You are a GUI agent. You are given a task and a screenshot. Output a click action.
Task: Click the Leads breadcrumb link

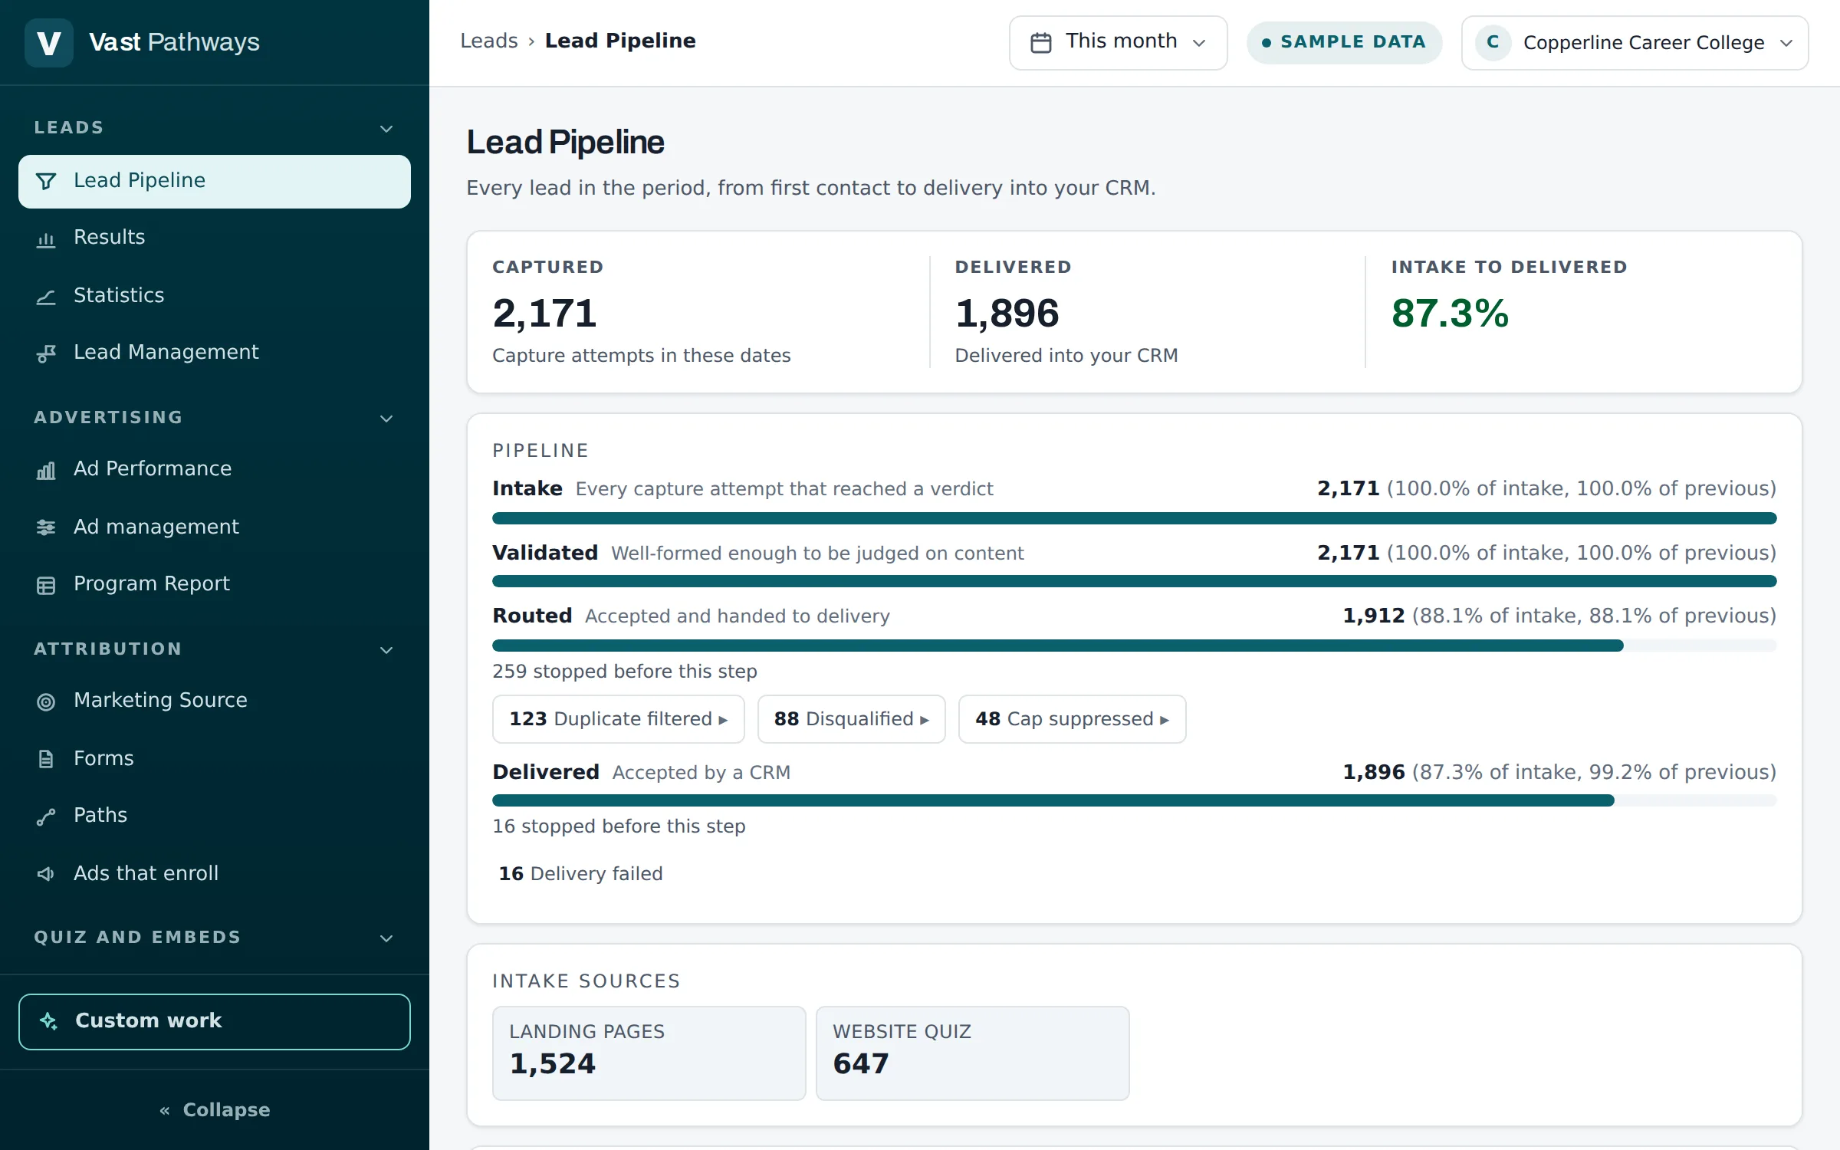click(x=489, y=41)
